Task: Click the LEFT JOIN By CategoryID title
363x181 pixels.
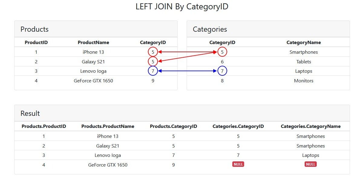Action: click(x=182, y=6)
